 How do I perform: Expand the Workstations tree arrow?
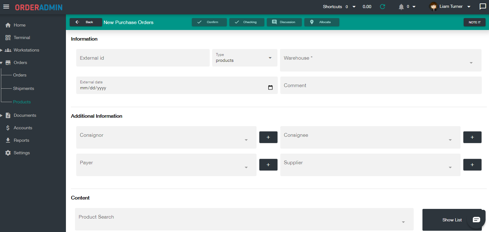tap(1, 50)
